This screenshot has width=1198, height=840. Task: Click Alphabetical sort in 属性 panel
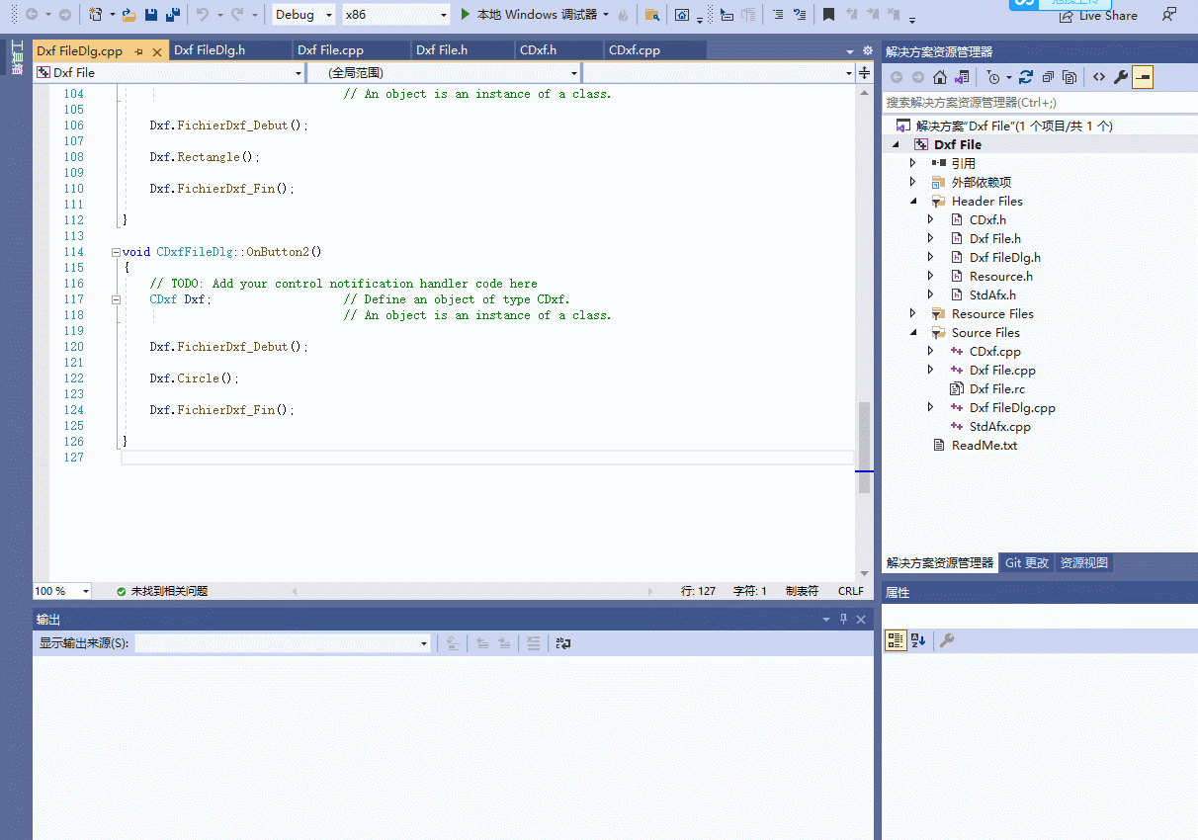point(918,640)
